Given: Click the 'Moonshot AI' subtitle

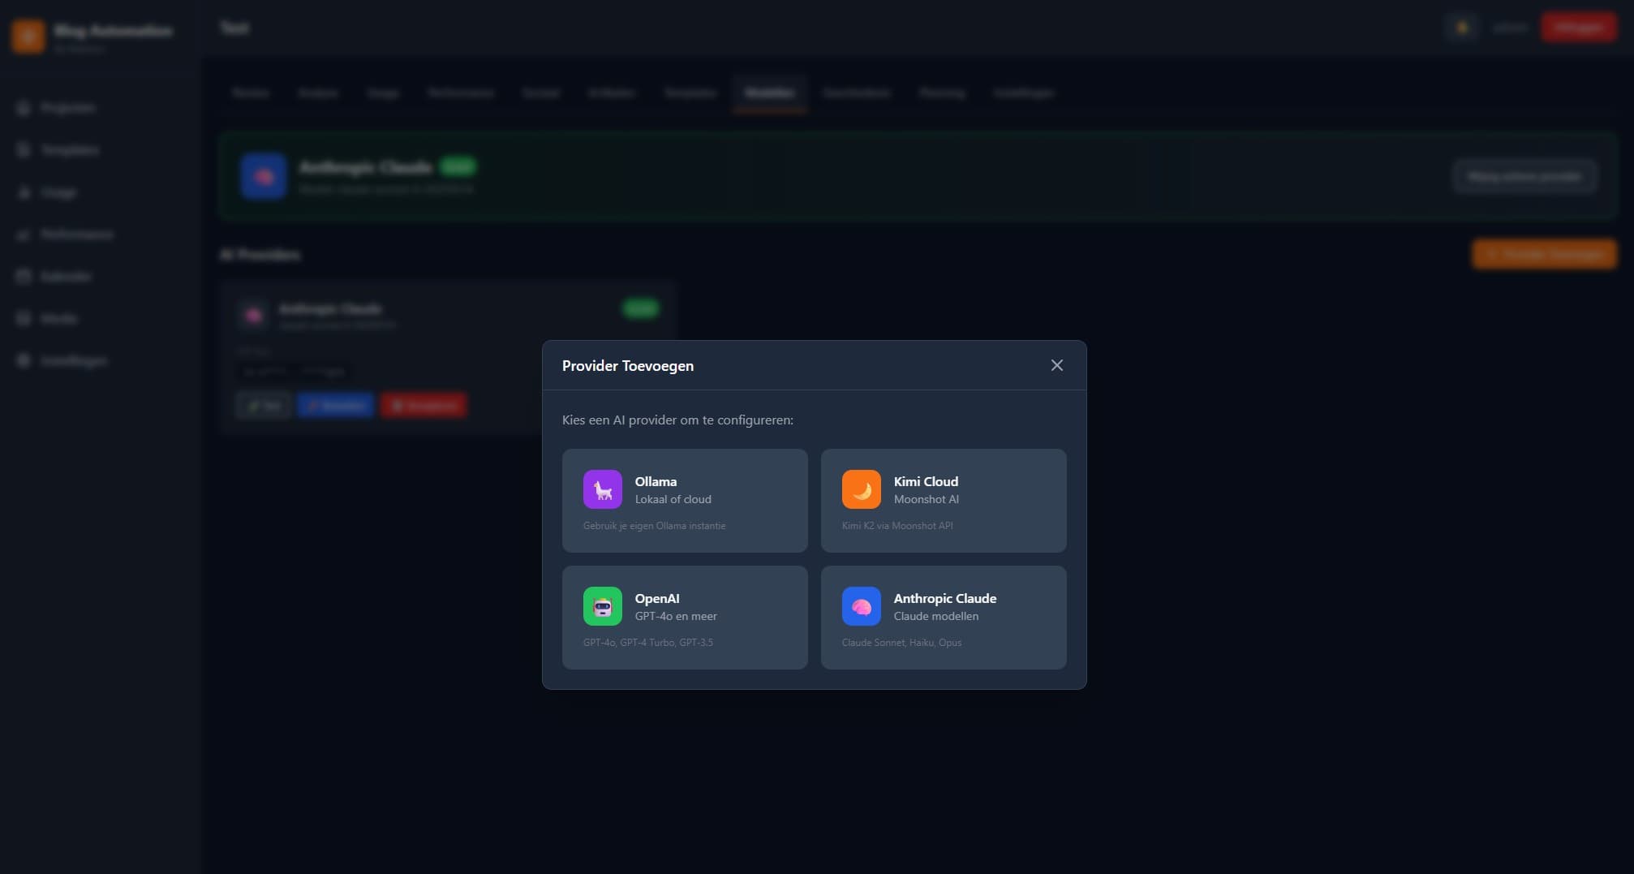Looking at the screenshot, I should [x=927, y=499].
